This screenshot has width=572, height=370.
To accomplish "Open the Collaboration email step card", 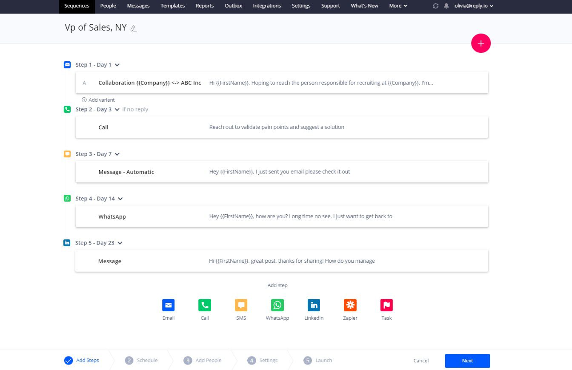I will 282,83.
